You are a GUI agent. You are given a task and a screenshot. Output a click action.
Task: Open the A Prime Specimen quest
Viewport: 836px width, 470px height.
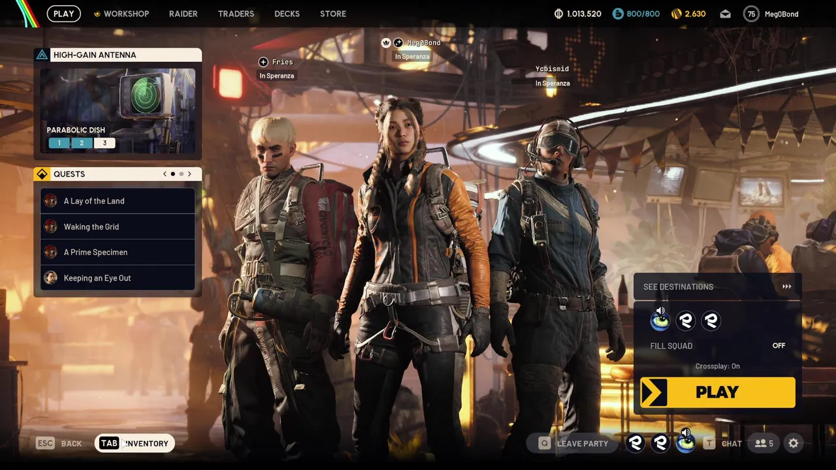(118, 252)
